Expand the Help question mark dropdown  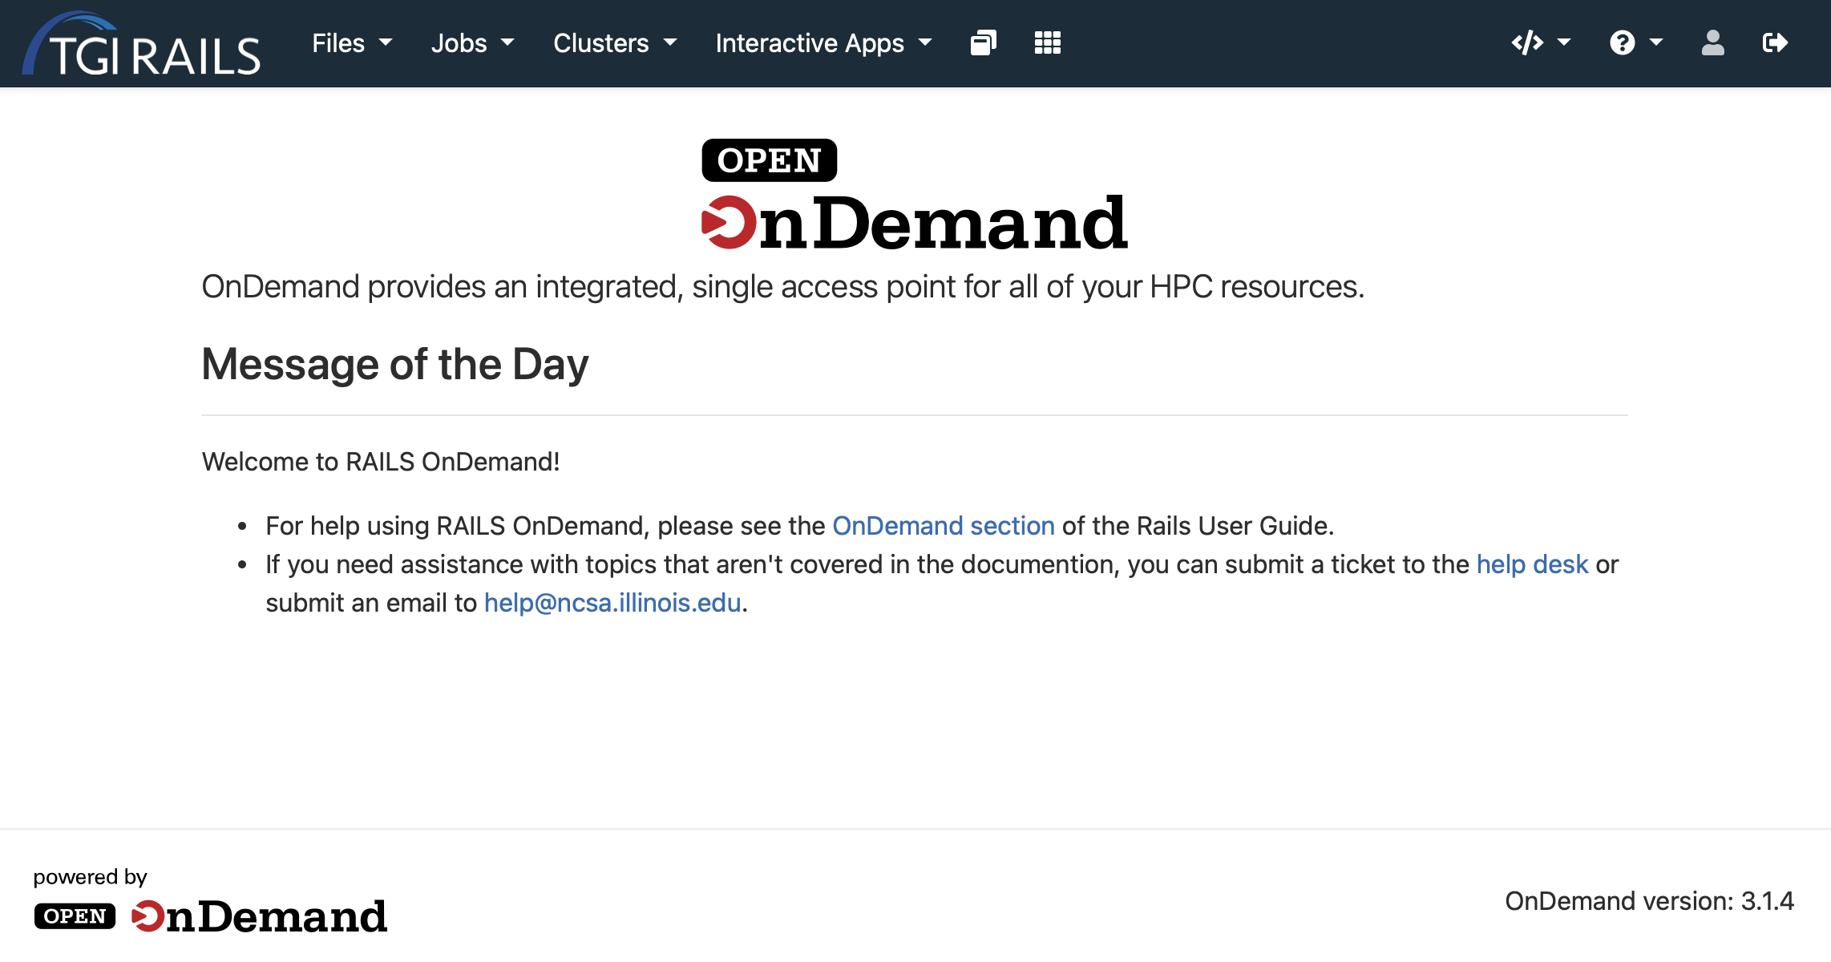click(1636, 43)
